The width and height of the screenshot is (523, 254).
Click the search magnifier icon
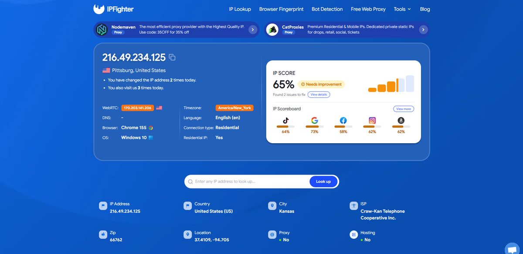(x=190, y=182)
